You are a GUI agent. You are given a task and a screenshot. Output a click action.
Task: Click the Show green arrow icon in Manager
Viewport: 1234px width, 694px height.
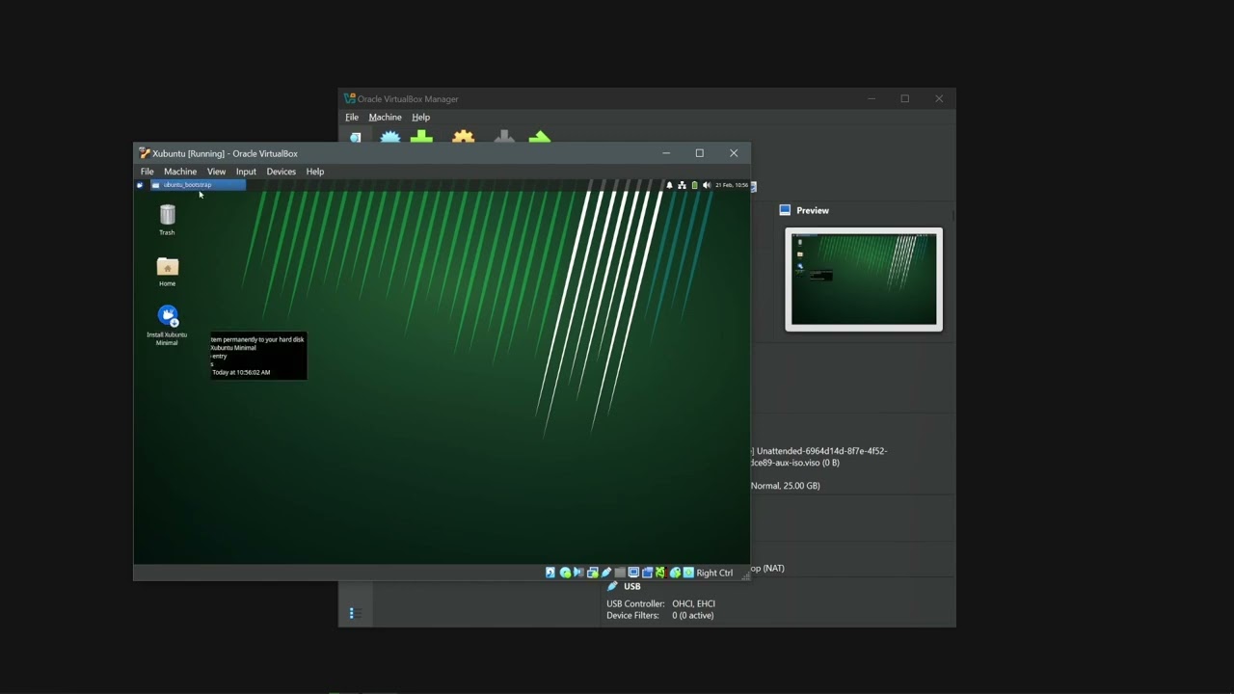[540, 138]
